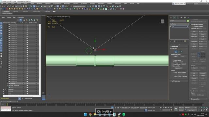Image resolution: width=209 pixels, height=117 pixels.
Task: Toggle Lock Handles checkbox
Action: 173,60
